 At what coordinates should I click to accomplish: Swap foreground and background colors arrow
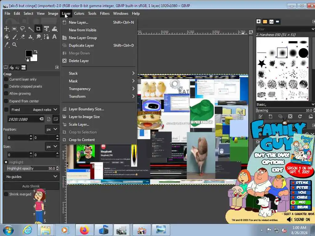coord(36,51)
